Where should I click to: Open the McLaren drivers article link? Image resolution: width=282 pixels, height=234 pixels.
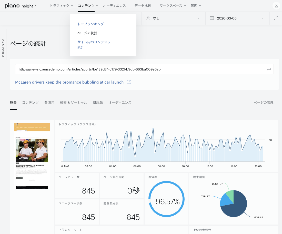(x=69, y=82)
